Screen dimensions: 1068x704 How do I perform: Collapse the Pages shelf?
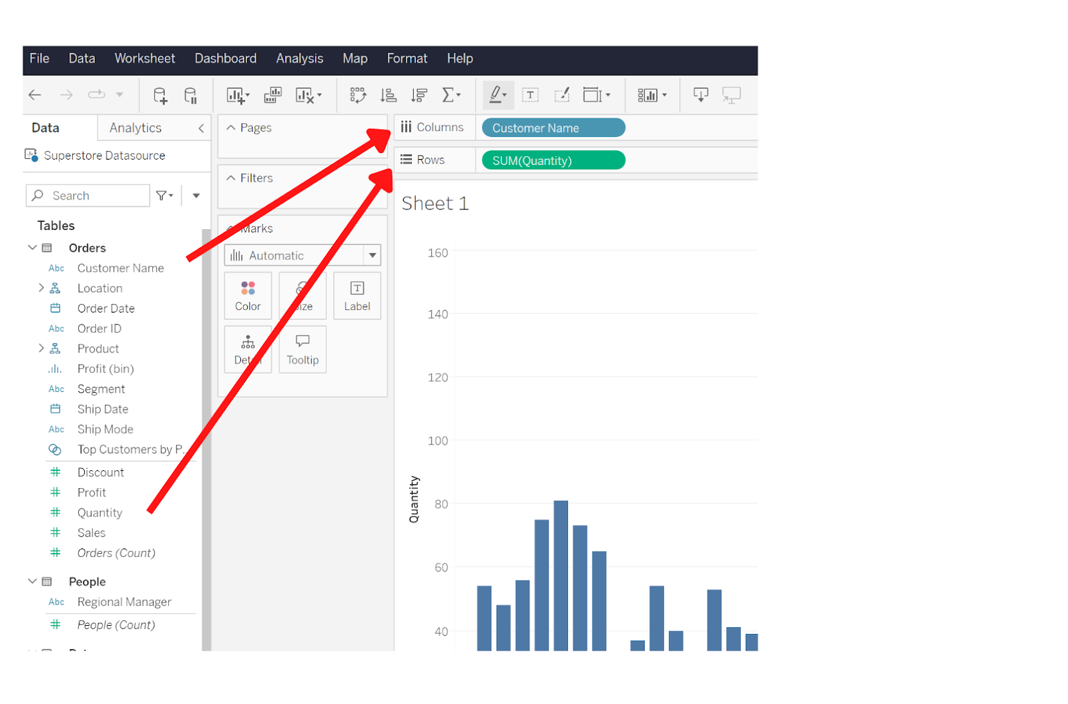point(231,127)
